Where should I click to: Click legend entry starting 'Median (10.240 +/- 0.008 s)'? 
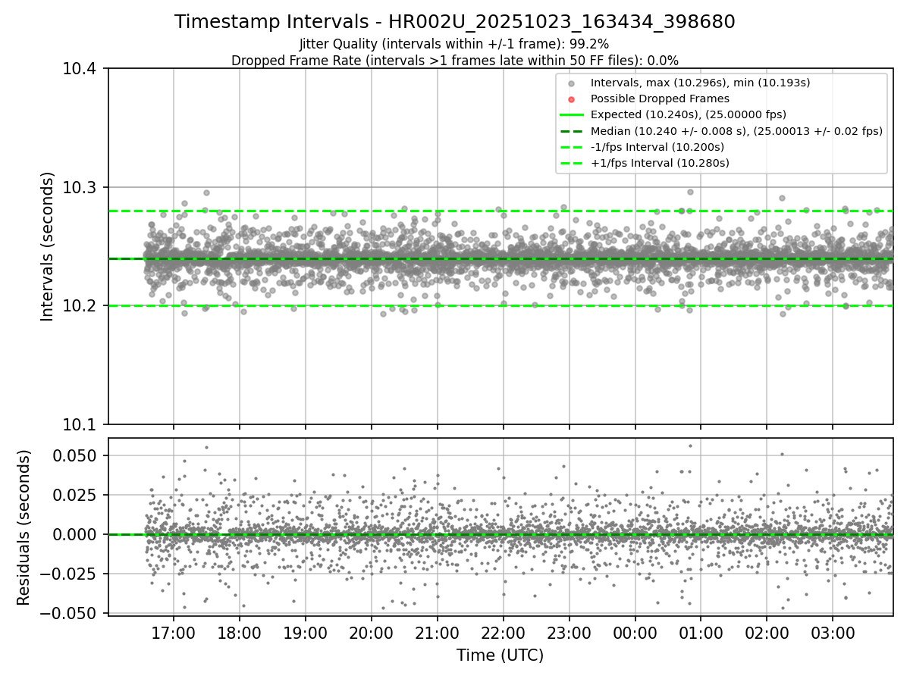(x=736, y=130)
